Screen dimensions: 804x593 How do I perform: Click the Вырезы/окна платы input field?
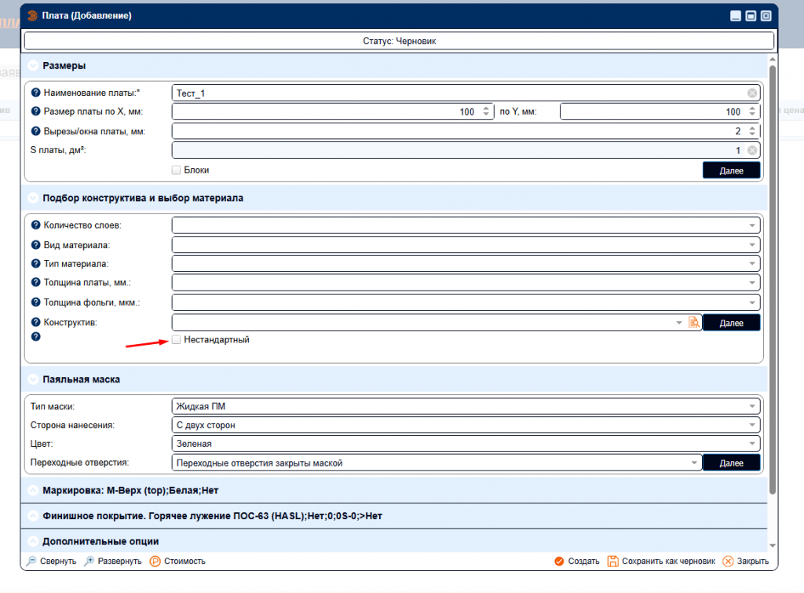pyautogui.click(x=455, y=131)
